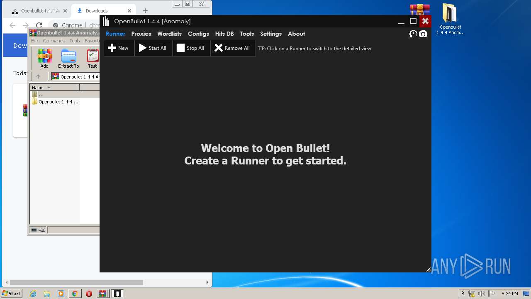Switch to the Runner tab
This screenshot has height=299, width=531.
point(115,34)
